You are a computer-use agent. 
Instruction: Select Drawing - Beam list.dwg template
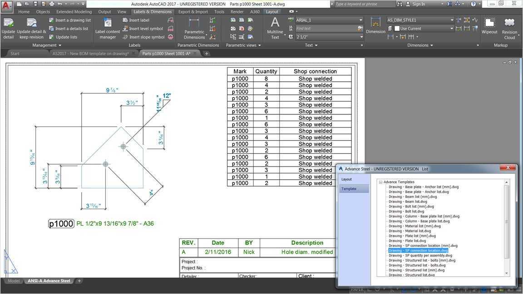click(x=408, y=201)
